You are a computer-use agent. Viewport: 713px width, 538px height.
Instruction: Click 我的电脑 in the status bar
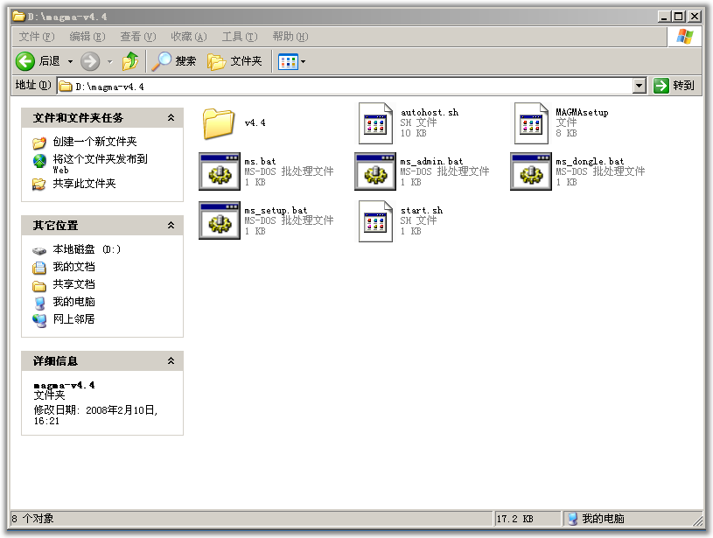(x=603, y=519)
